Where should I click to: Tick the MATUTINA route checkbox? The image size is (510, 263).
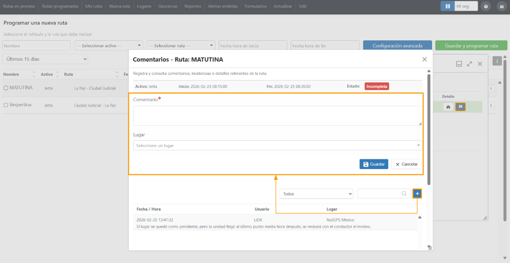(x=6, y=88)
